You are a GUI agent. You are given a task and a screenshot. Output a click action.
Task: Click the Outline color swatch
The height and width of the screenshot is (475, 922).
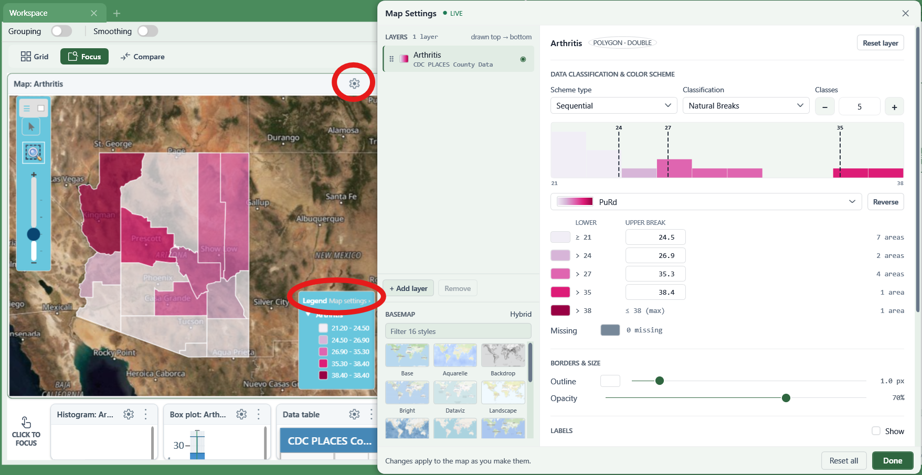pos(610,381)
